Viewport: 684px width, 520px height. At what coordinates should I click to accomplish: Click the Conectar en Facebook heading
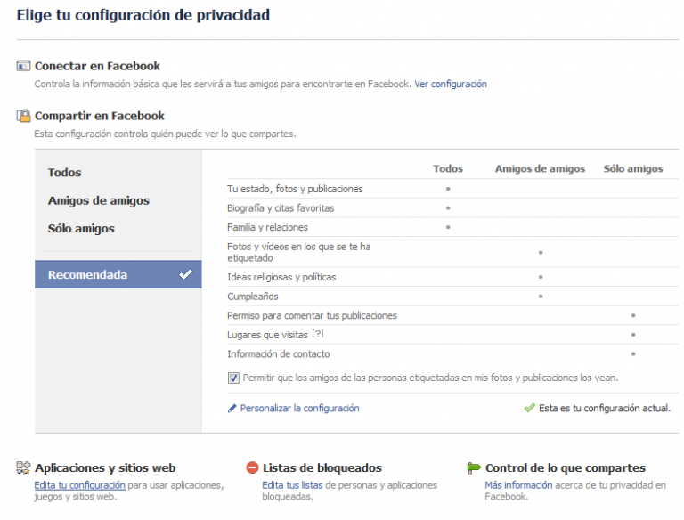pos(97,66)
